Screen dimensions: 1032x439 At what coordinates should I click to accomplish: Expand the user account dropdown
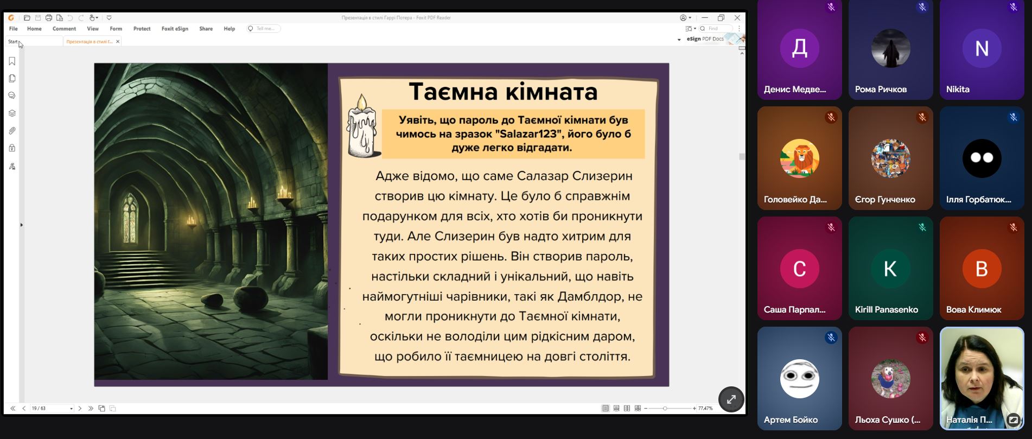pyautogui.click(x=686, y=18)
